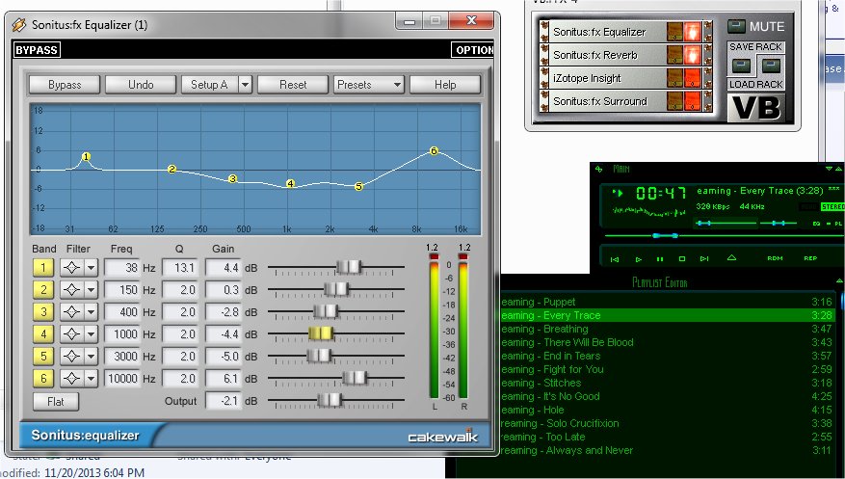The height and width of the screenshot is (479, 845).
Task: Open Help in the equalizer
Action: coord(445,85)
